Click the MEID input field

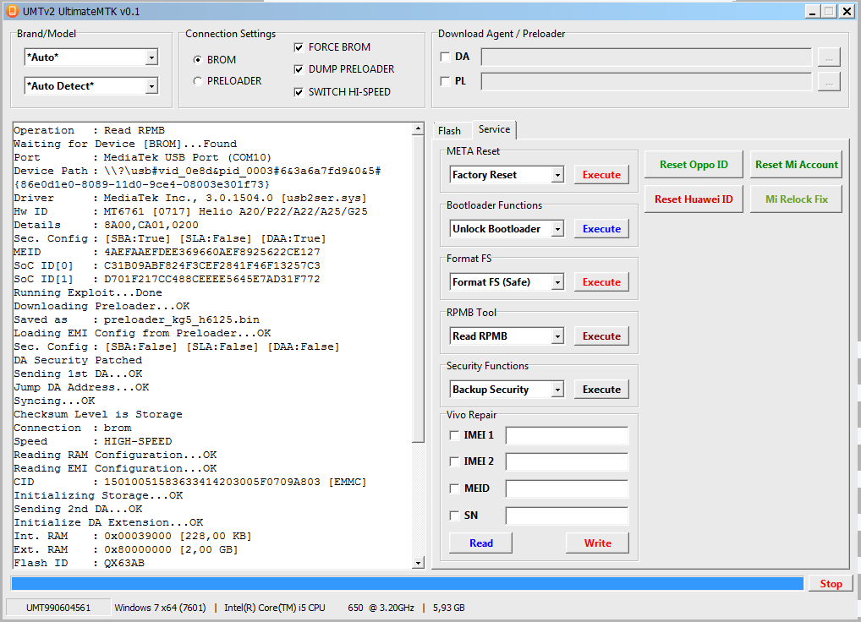tap(567, 488)
